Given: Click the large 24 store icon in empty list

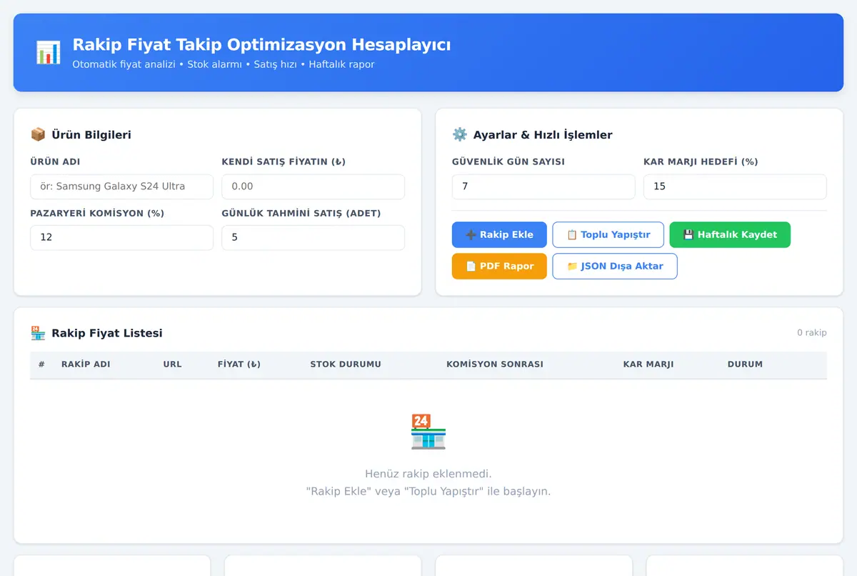Looking at the screenshot, I should pyautogui.click(x=428, y=432).
